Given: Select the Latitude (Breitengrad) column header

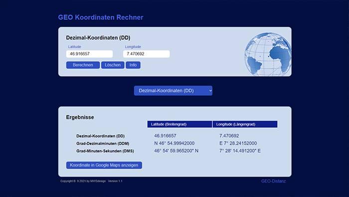Looking at the screenshot, I should [x=179, y=124].
